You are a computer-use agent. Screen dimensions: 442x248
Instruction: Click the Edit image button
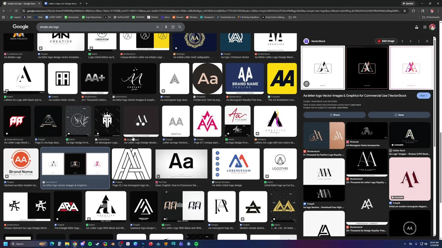pos(386,41)
